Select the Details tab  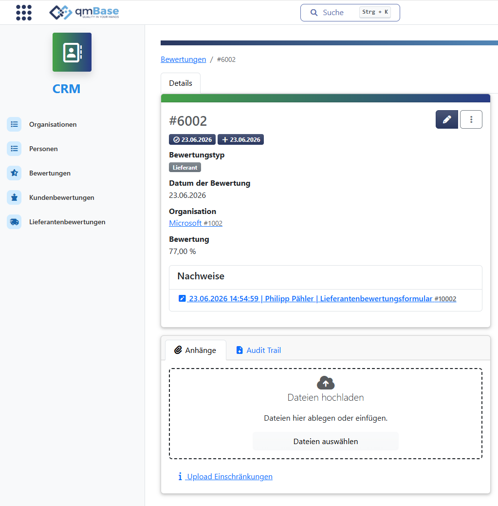click(181, 83)
